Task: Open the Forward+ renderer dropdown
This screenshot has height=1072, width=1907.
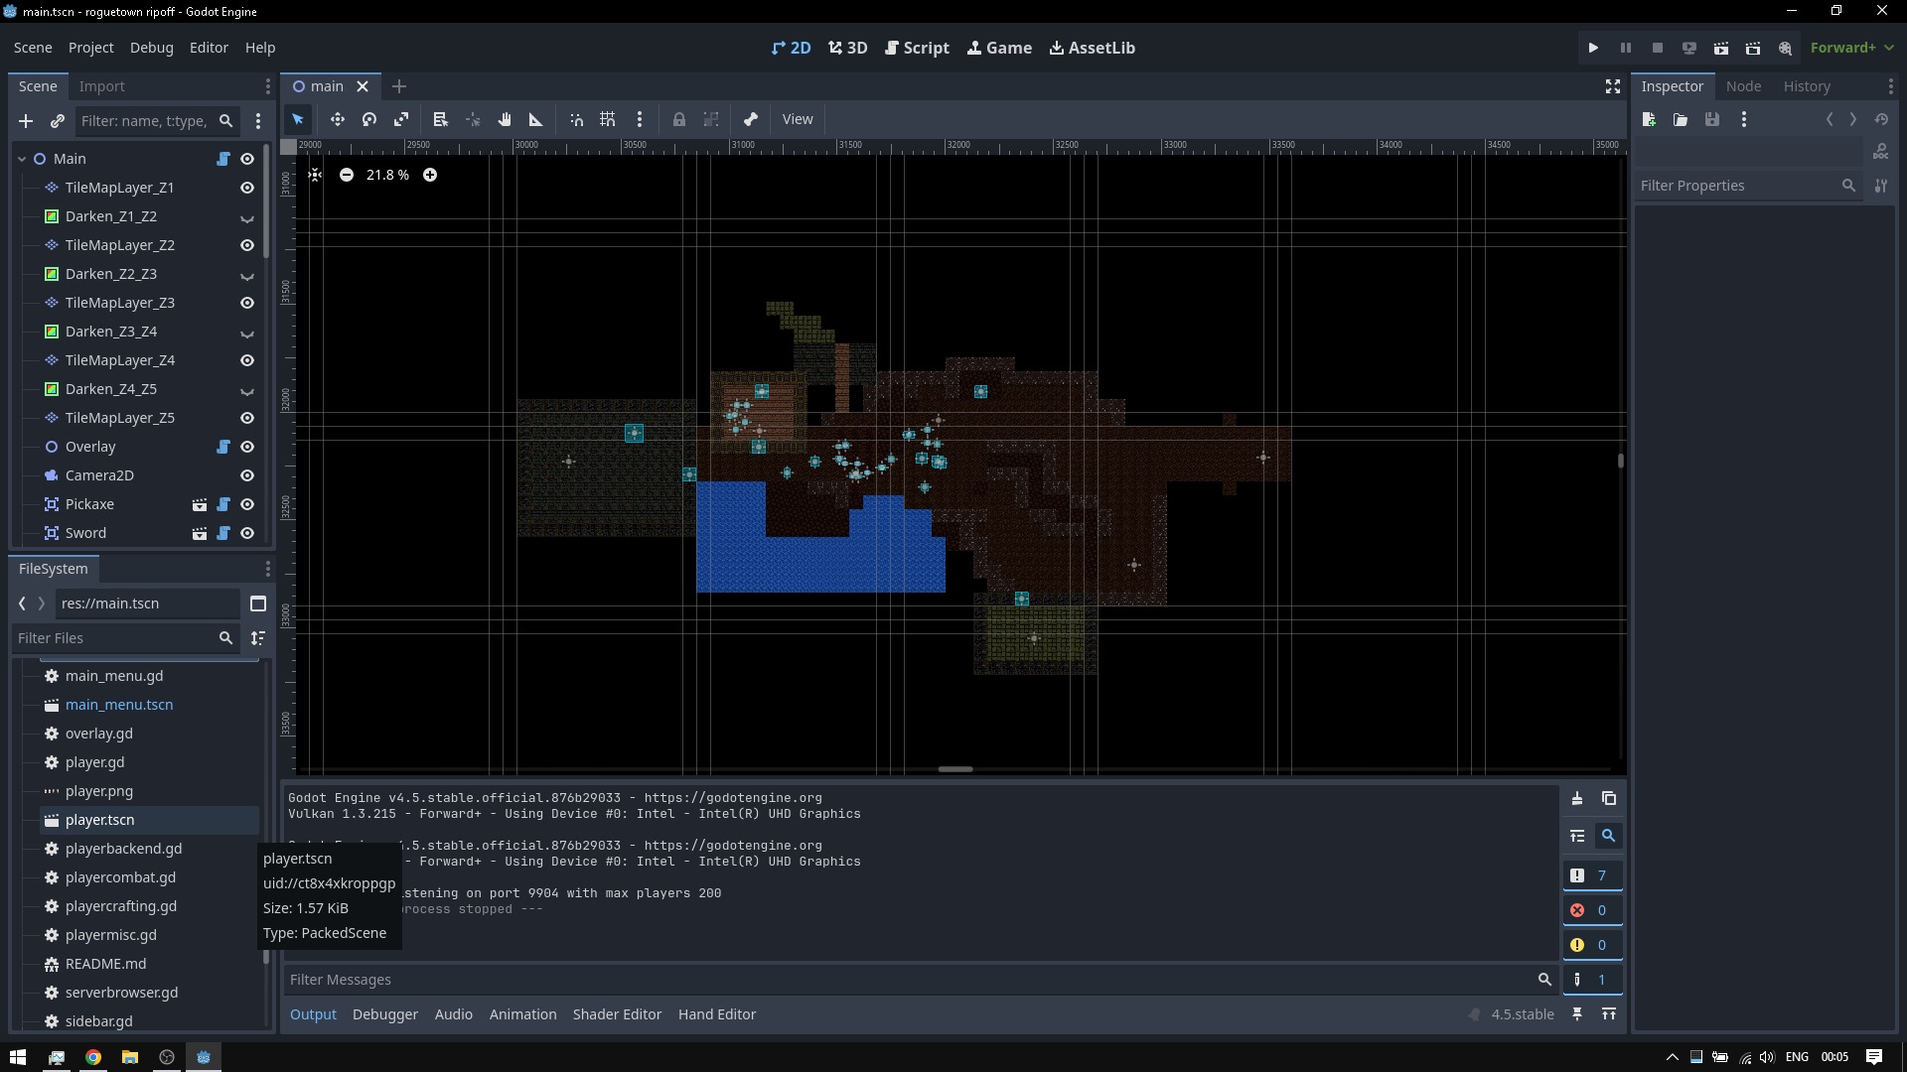Action: tap(1851, 48)
